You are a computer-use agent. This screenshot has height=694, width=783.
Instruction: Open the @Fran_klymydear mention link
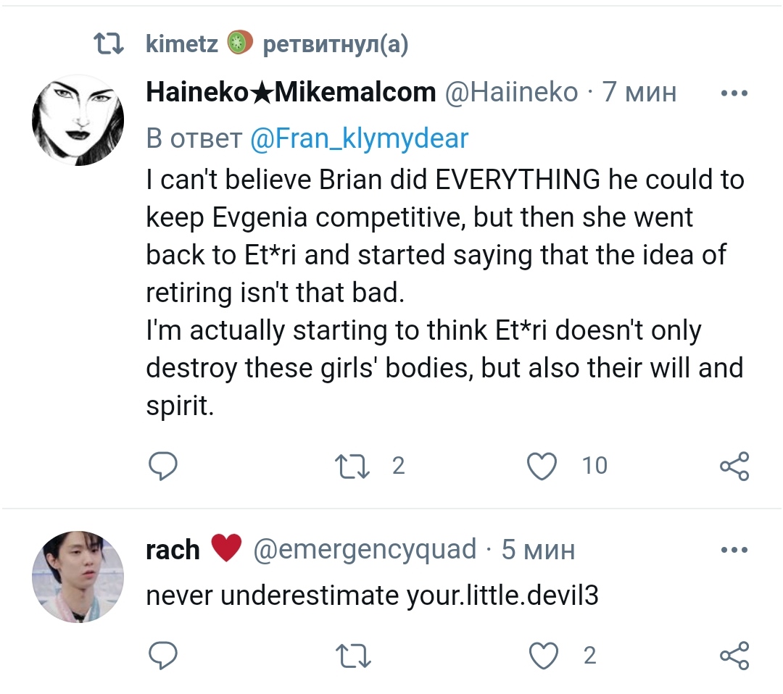359,138
